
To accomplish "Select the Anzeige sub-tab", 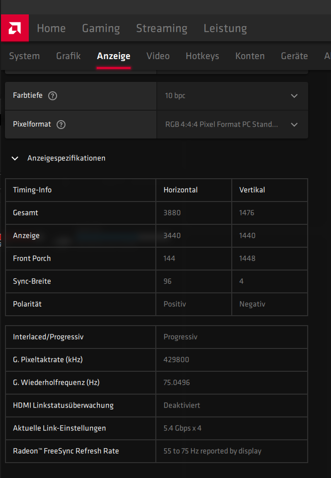I will click(x=114, y=56).
